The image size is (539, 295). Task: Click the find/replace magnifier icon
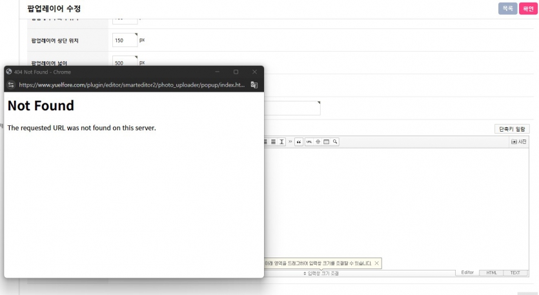pos(336,141)
